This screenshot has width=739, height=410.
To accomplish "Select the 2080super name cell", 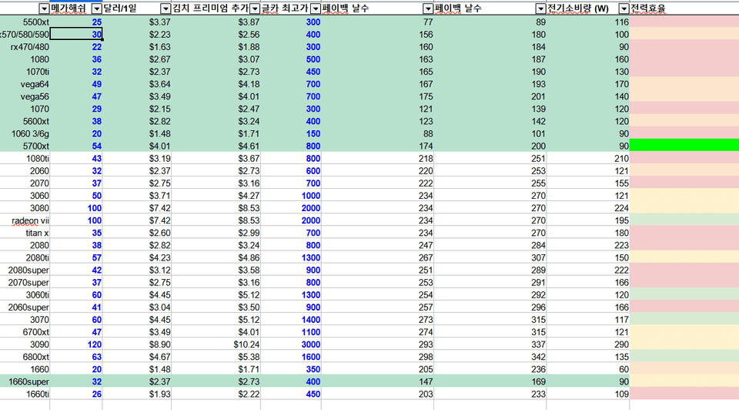I will tap(25, 270).
